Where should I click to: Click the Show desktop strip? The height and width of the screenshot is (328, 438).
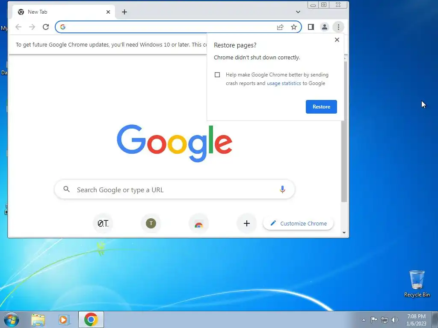pos(435,319)
